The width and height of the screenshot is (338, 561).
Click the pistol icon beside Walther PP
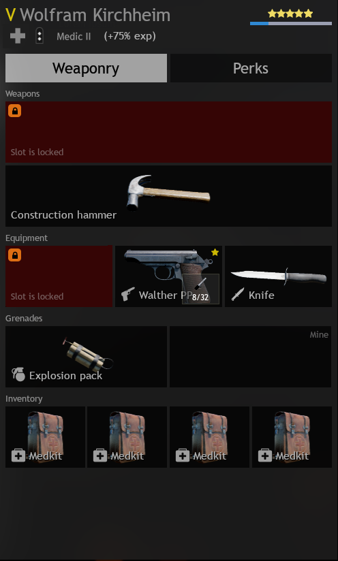tap(128, 294)
